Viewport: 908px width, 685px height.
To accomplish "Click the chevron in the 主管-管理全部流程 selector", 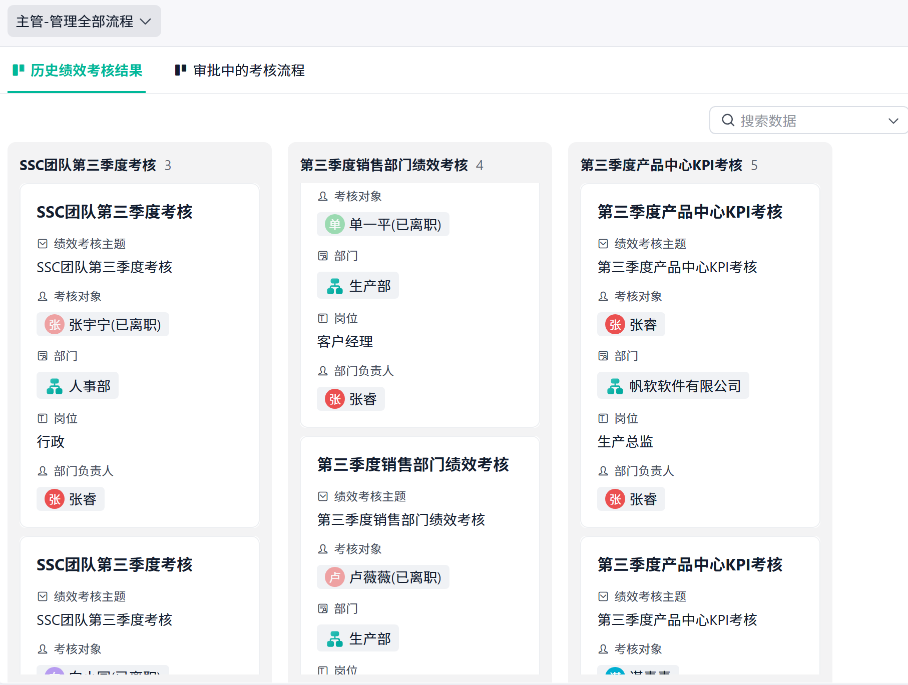I will 146,22.
